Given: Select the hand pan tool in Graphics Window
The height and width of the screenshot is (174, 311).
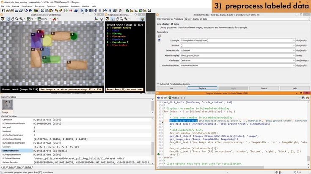Looking at the screenshot, I should (13, 19).
